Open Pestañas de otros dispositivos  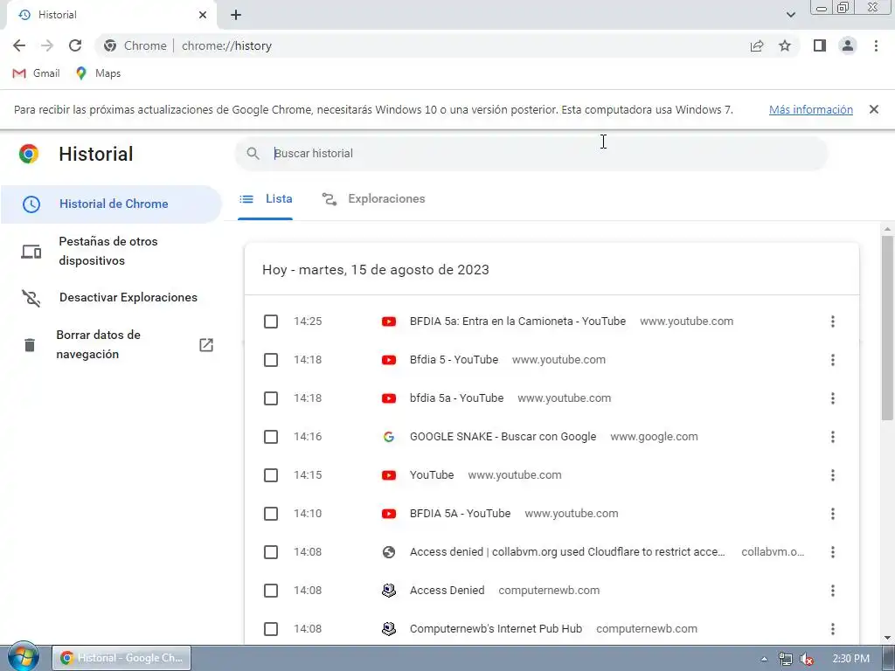[x=111, y=251]
